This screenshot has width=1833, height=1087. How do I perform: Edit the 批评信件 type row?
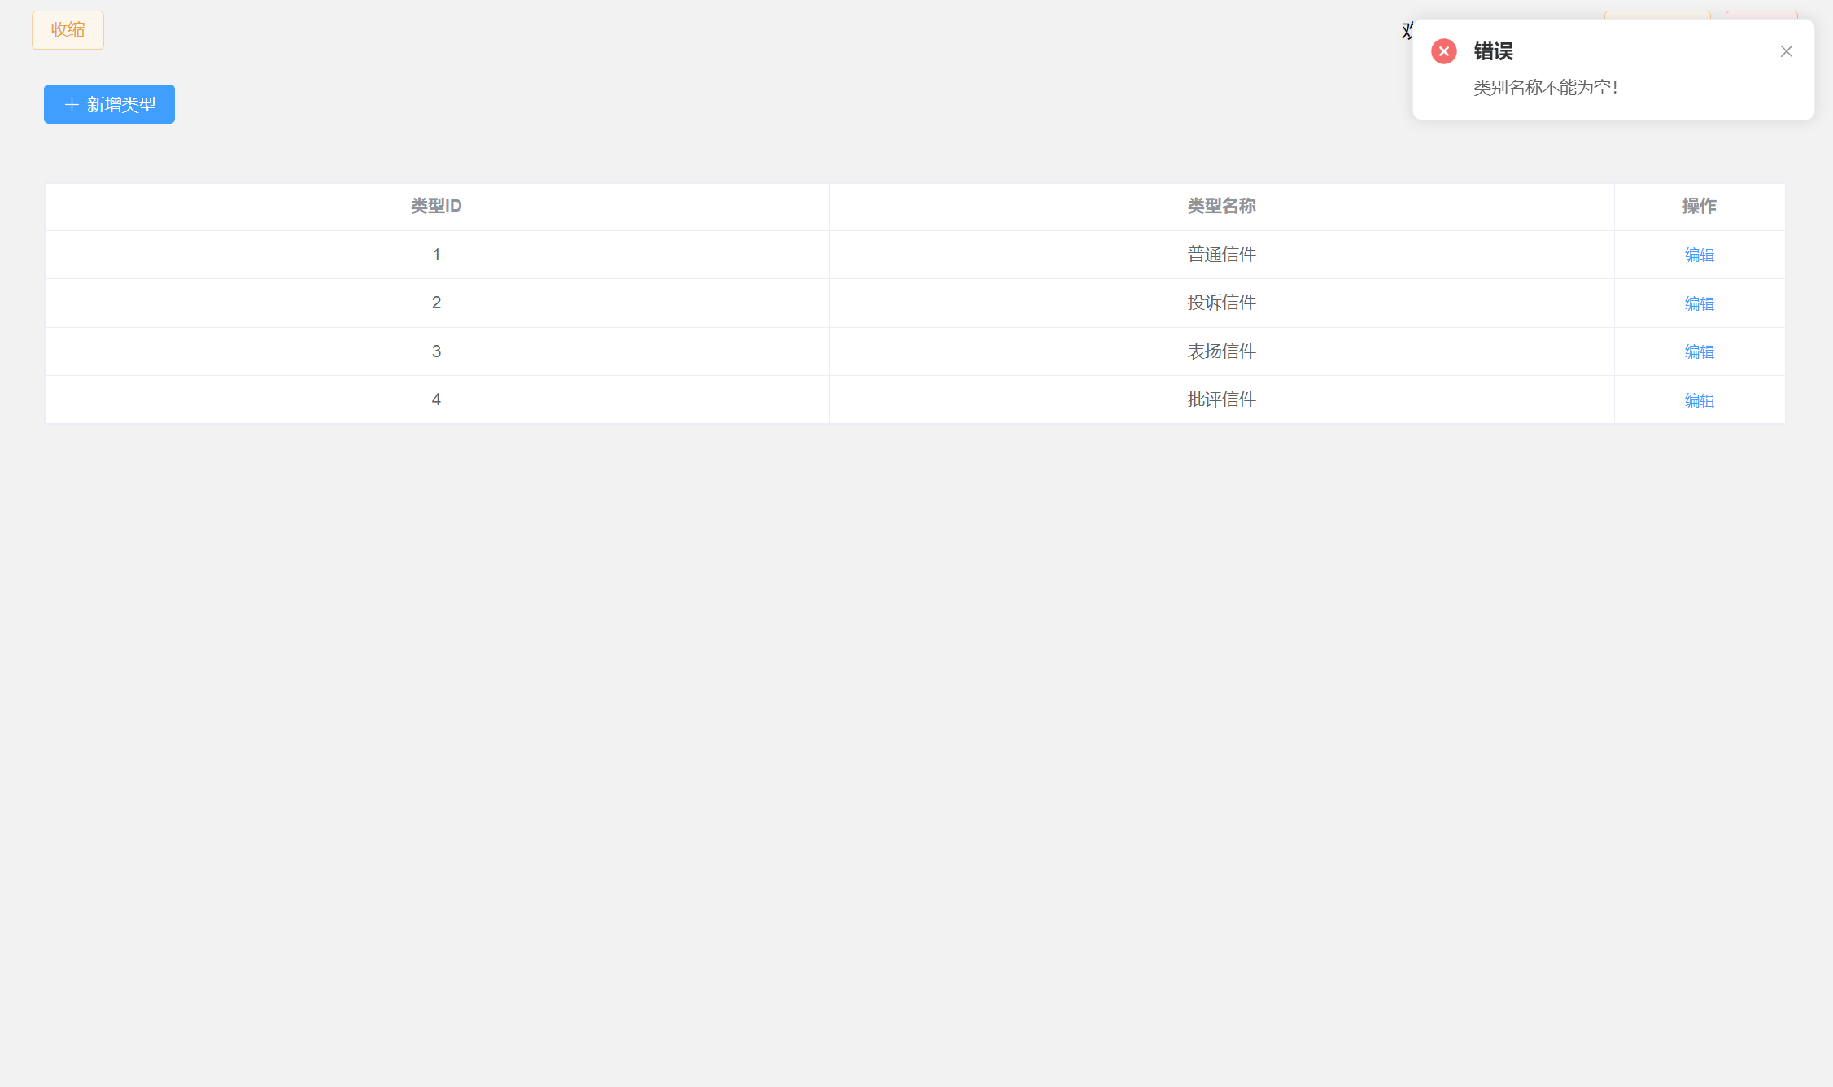coord(1699,400)
